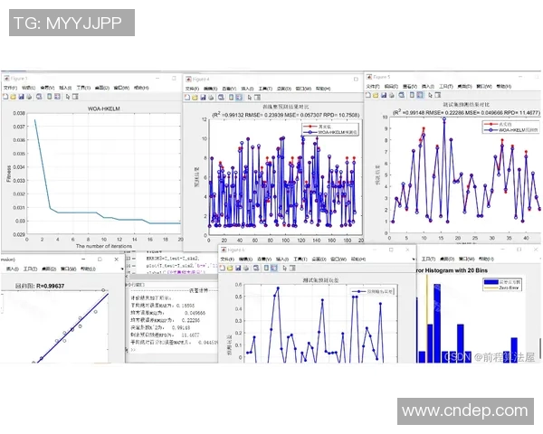Image resolution: width=543 pixels, height=434 pixels.
Task: Open 工具(T) menu in Figure 1 window
Action: (82, 88)
